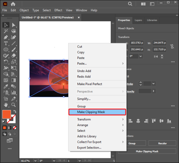
Task: Select the Shaper tool
Action: pos(6,56)
